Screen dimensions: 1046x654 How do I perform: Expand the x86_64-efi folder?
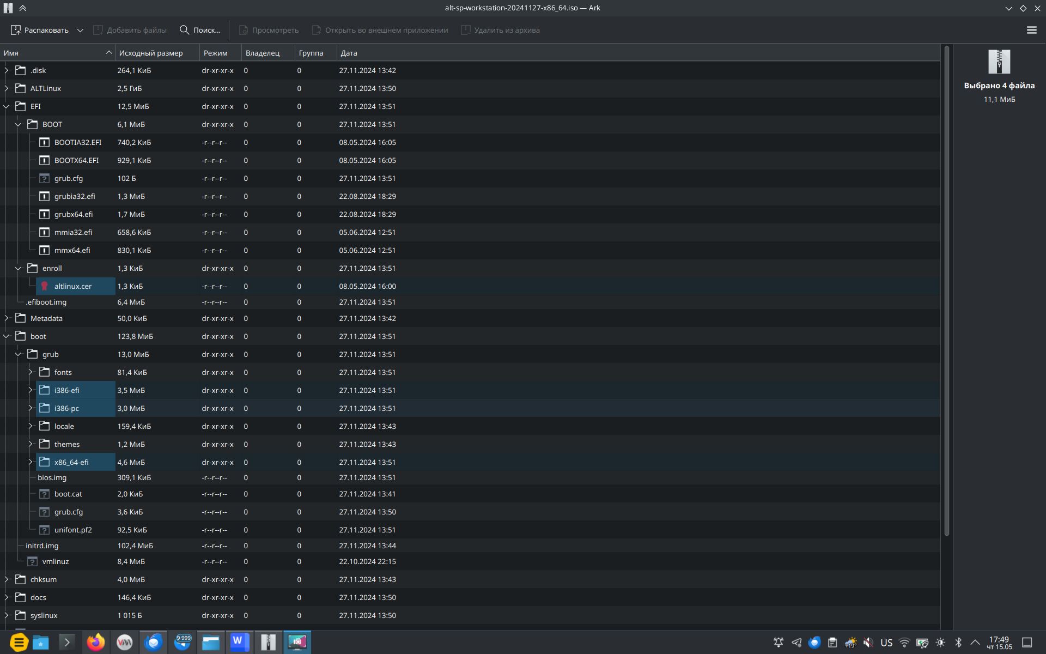point(31,462)
